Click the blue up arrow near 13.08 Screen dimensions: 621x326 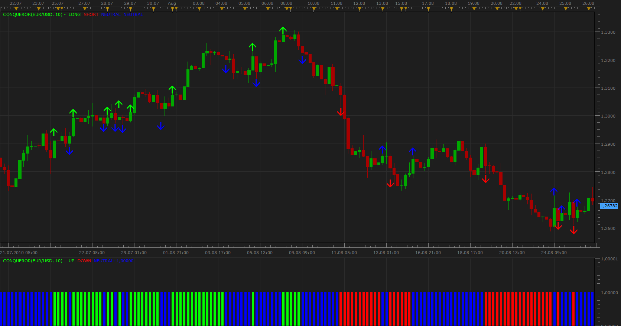tap(382, 150)
